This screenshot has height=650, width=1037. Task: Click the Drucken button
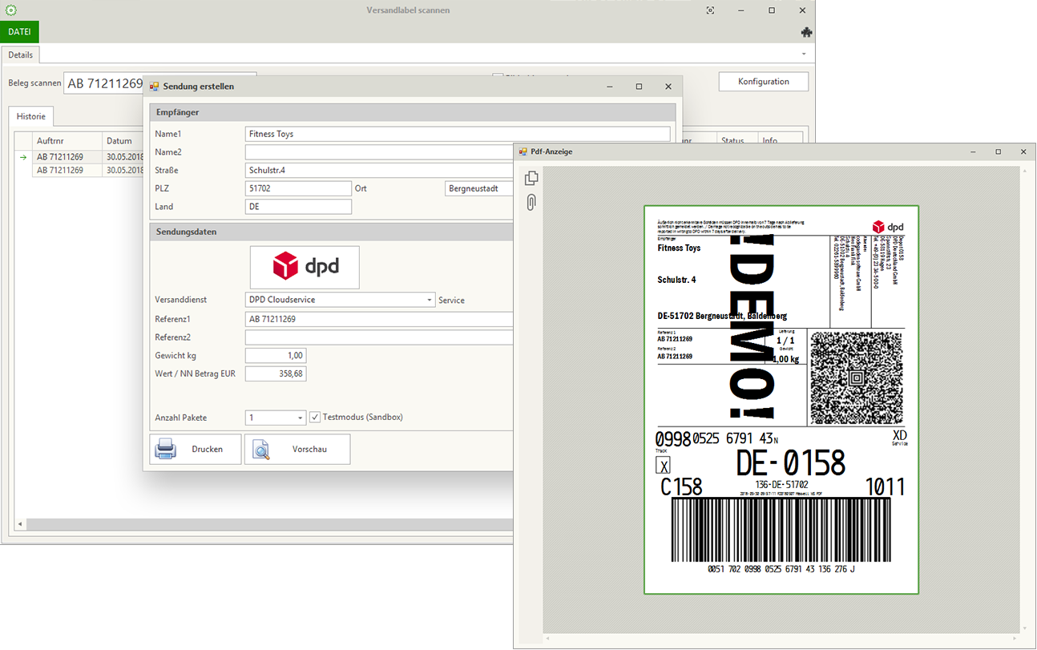(x=196, y=450)
